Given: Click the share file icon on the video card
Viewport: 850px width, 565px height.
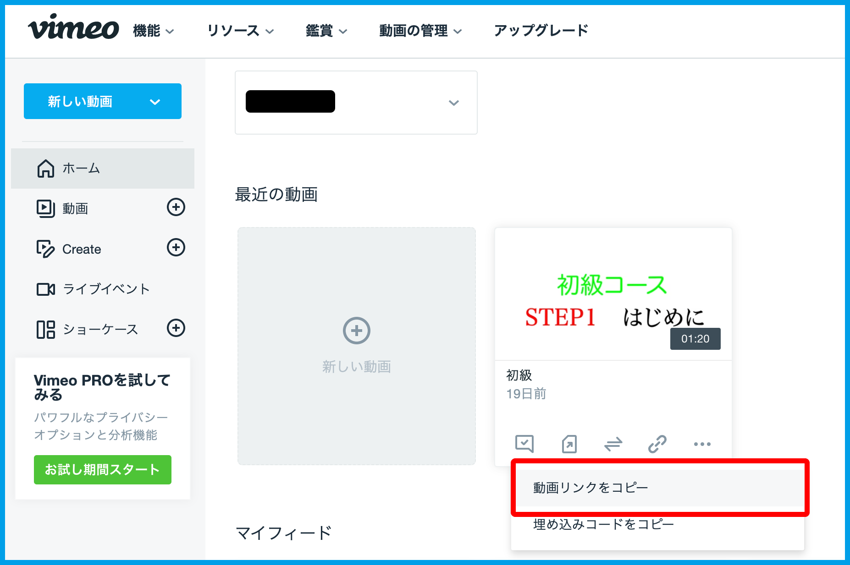Looking at the screenshot, I should [x=569, y=444].
